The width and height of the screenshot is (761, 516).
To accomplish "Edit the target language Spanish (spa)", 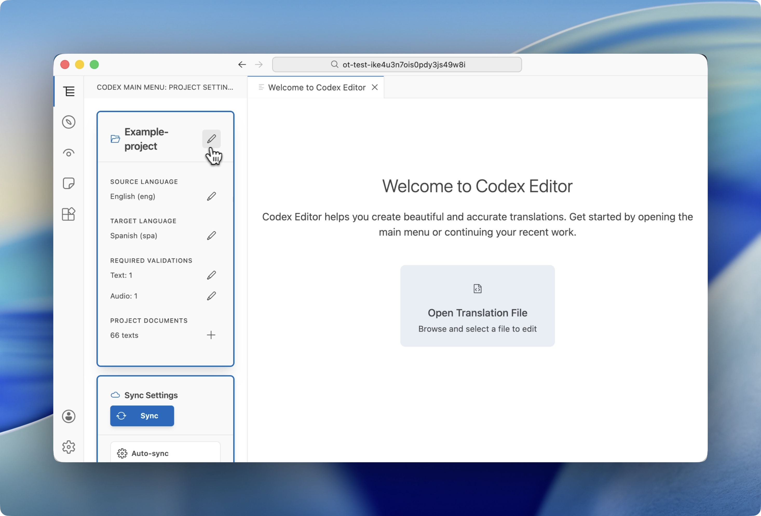I will [211, 236].
